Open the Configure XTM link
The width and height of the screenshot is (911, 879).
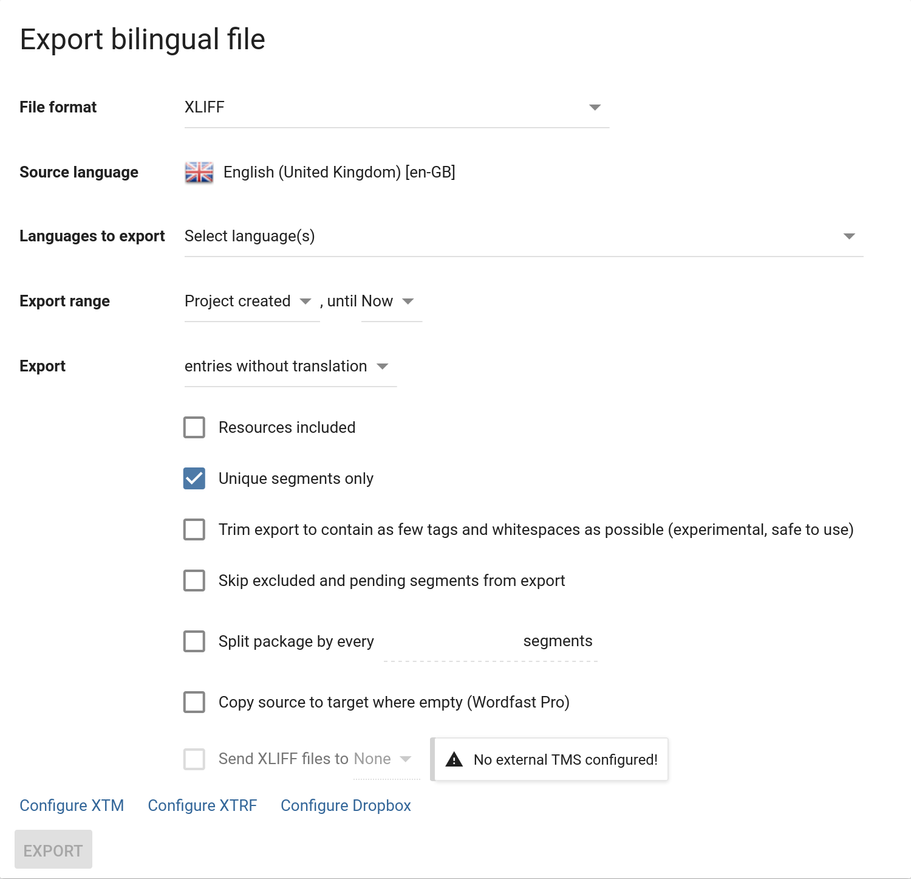coord(72,805)
